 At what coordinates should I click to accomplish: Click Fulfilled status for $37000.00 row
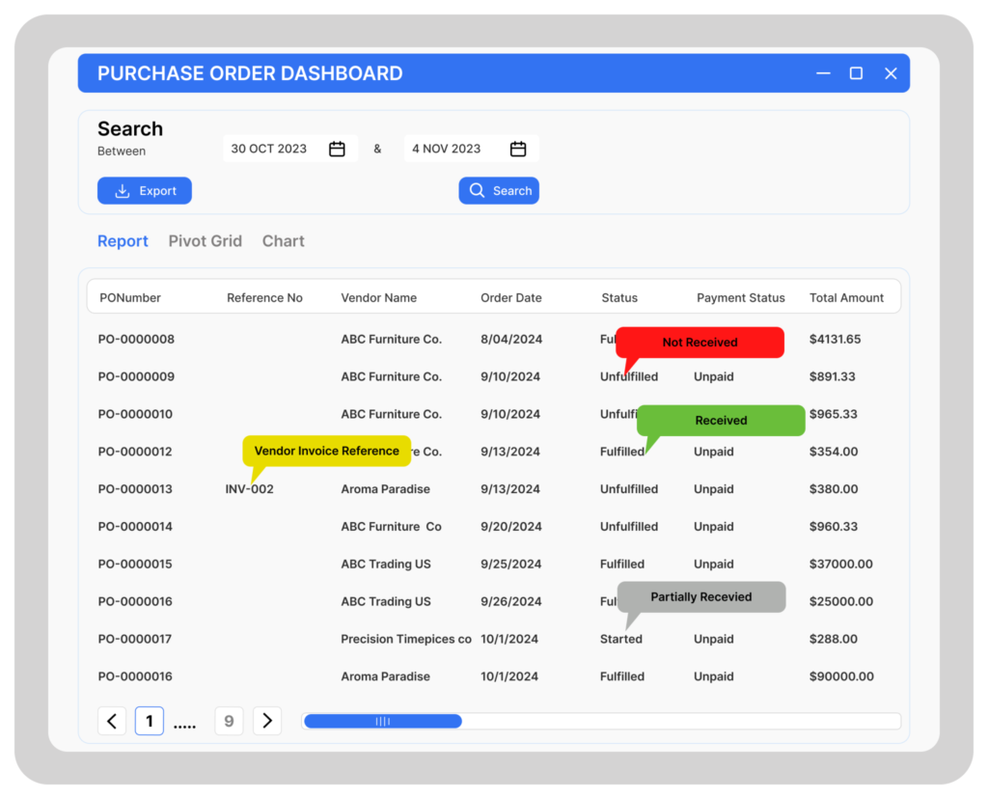(x=622, y=564)
